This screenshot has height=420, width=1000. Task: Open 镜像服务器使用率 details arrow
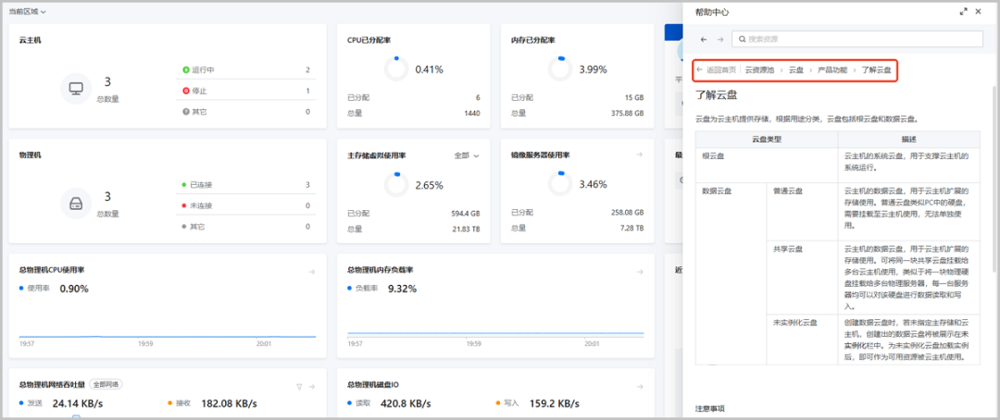pyautogui.click(x=640, y=155)
